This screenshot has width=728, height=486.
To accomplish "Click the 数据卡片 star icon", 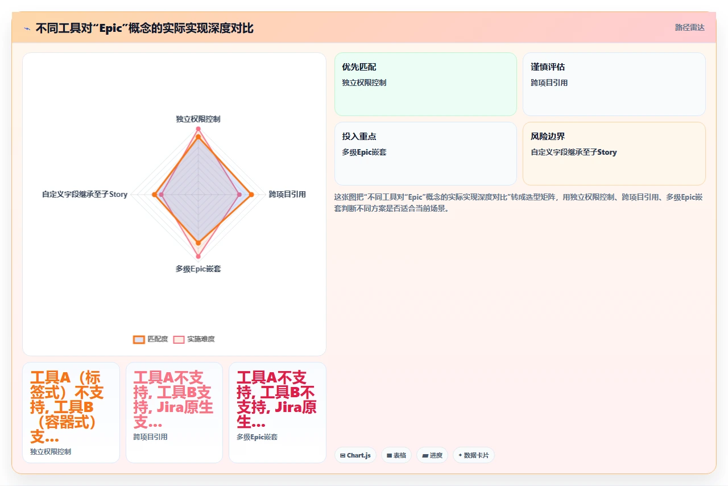I will coord(460,455).
